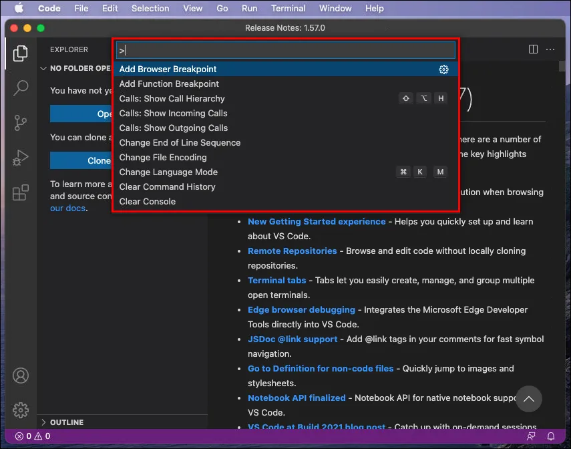Select Clear Console command
571x449 pixels.
click(286, 202)
